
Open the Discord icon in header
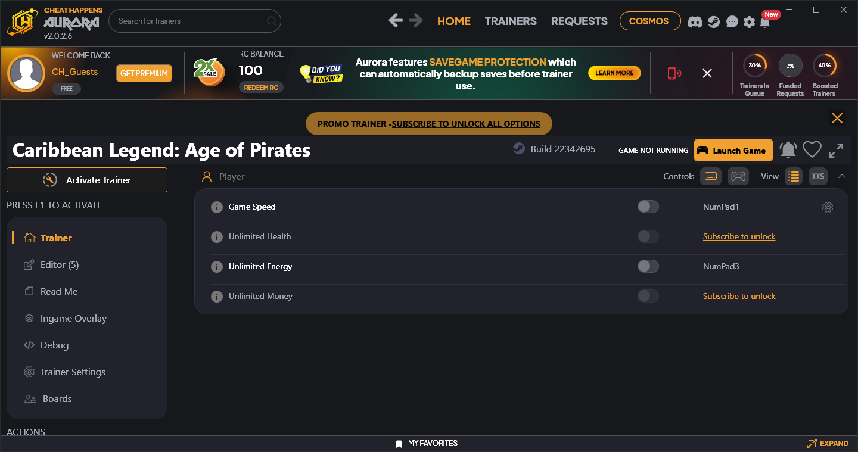coord(695,21)
